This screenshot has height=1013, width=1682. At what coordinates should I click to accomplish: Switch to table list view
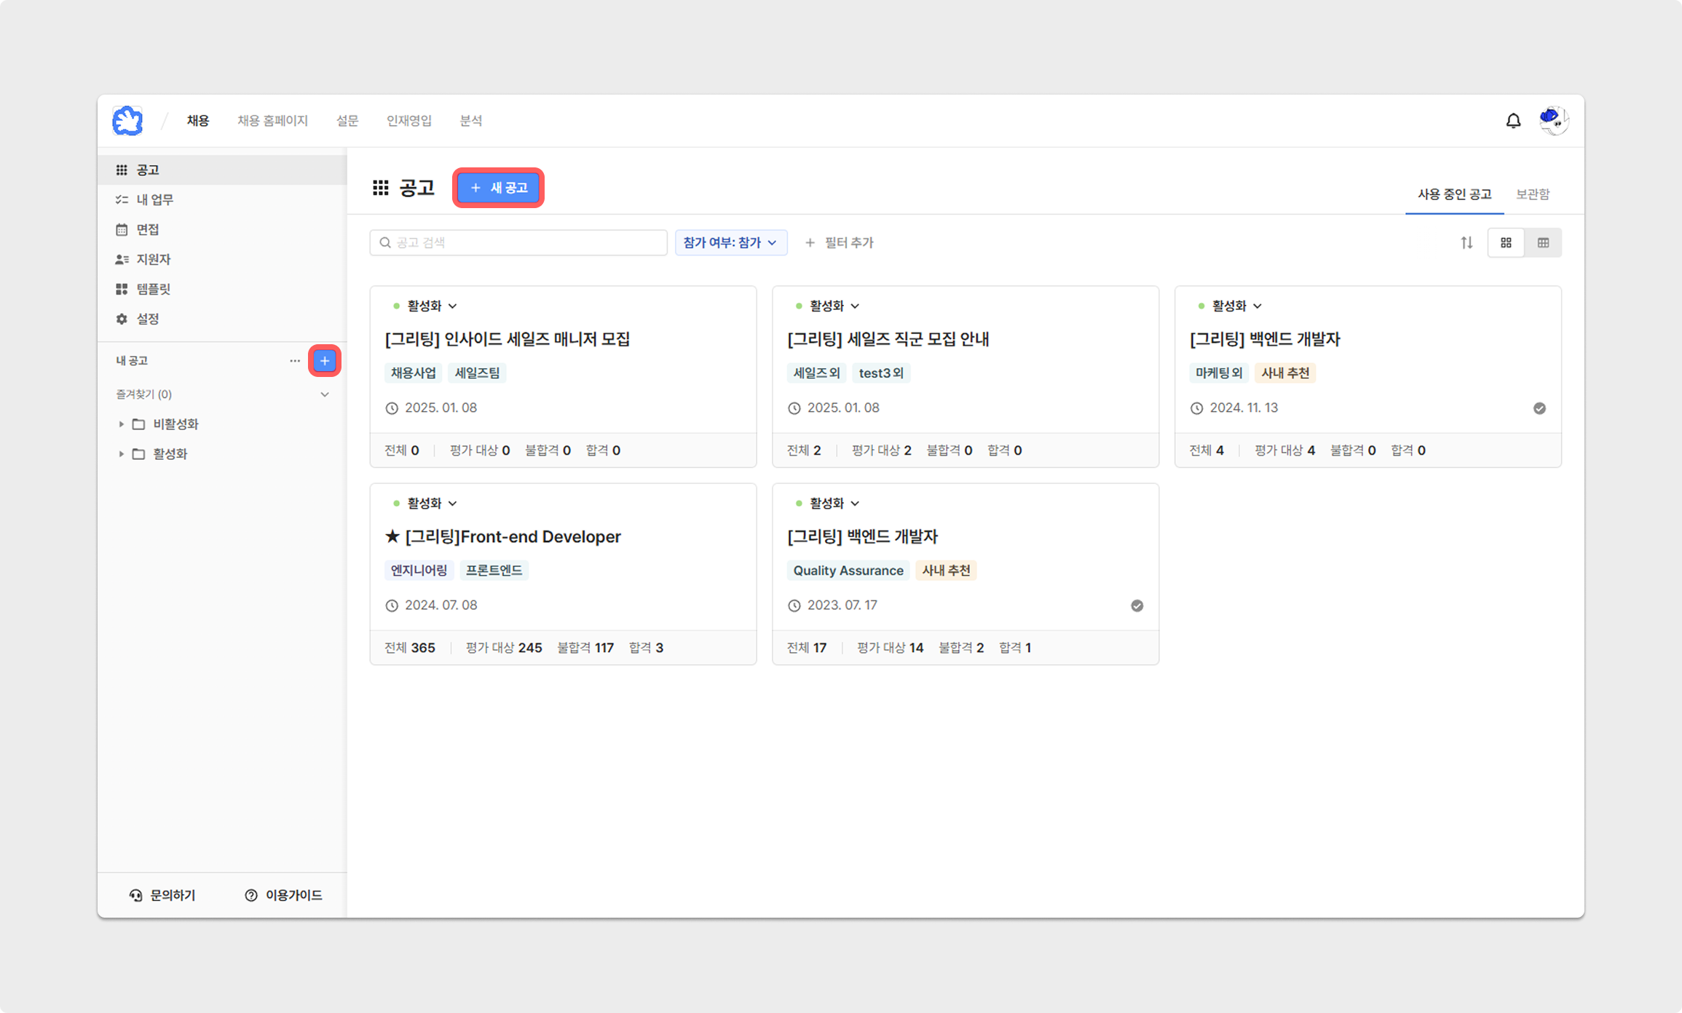pos(1543,242)
